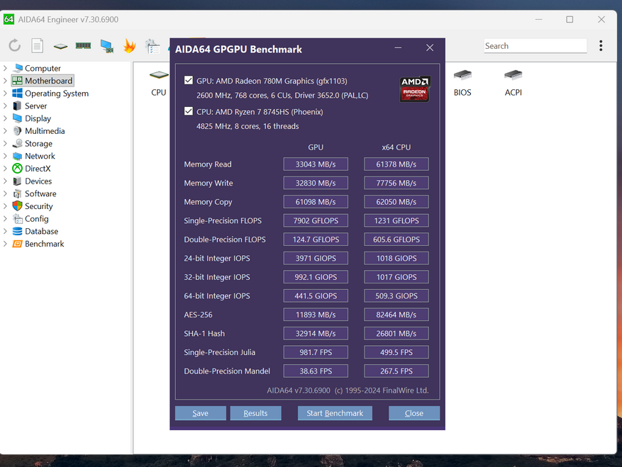Viewport: 622px width, 467px height.
Task: Expand the Computer tree node
Action: click(5, 68)
